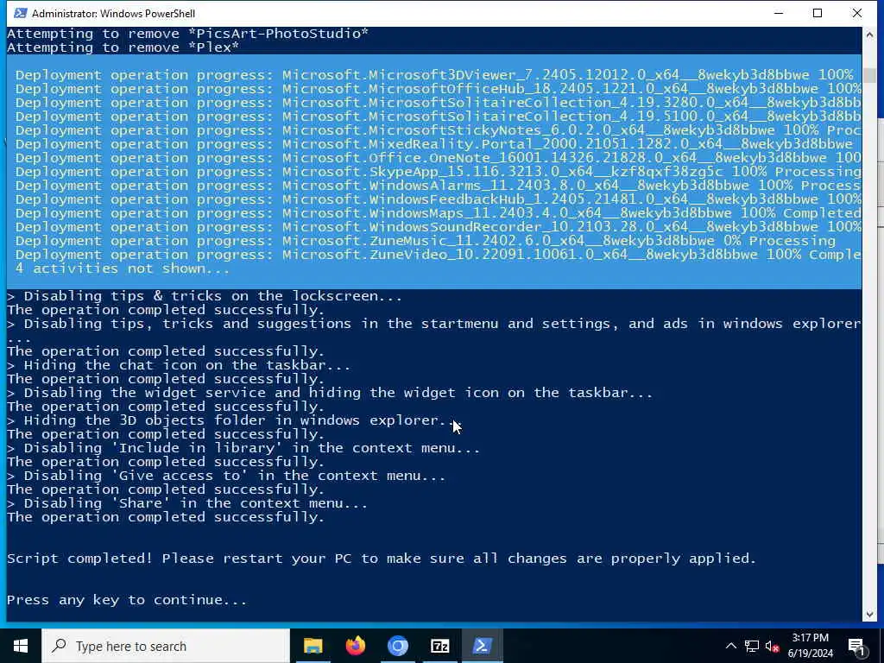Viewport: 884px width, 663px height.
Task: Click the MicrosoftStickyNotes deployment progress line
Action: coord(438,129)
